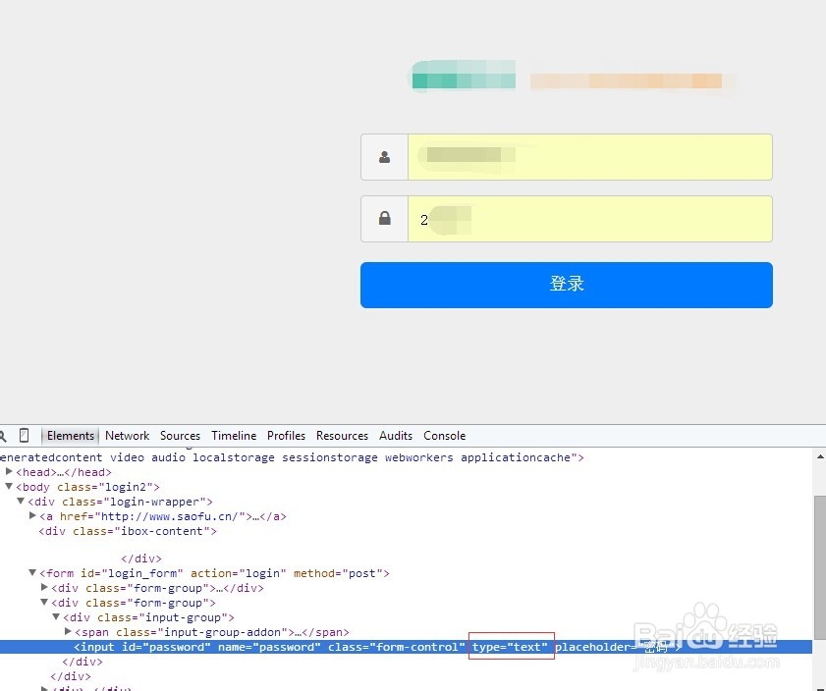
Task: Collapse the div class="login-wrapper" node
Action: point(21,501)
